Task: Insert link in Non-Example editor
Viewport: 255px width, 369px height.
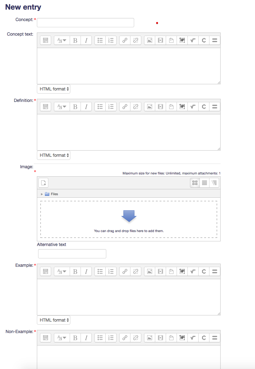Action: (x=125, y=338)
